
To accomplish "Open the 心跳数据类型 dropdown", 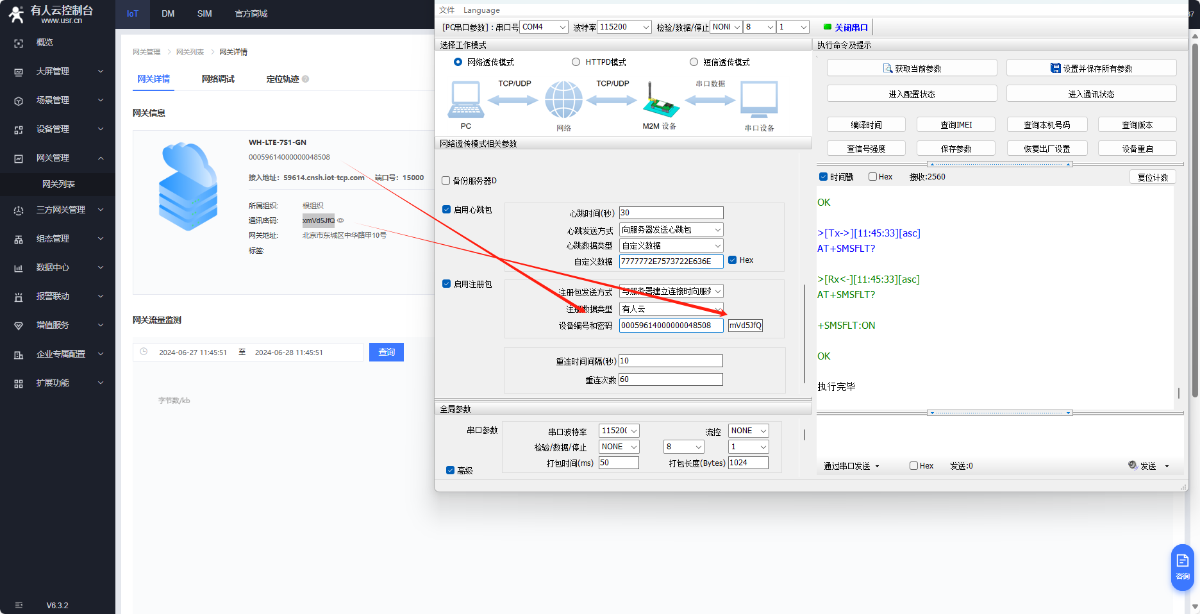I will [671, 245].
